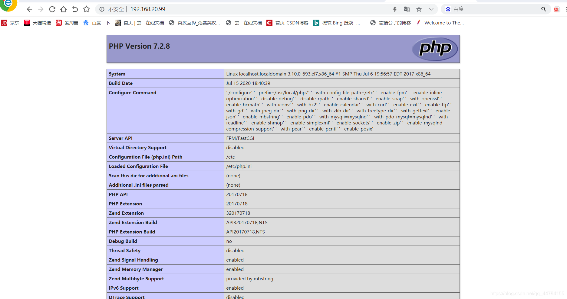Open the 百度一下 bookmark

pyautogui.click(x=97, y=23)
